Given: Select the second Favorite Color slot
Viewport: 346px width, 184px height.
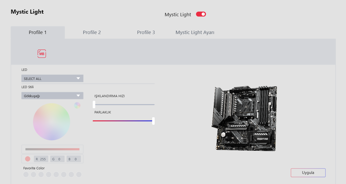Looking at the screenshot, I should coord(33,175).
